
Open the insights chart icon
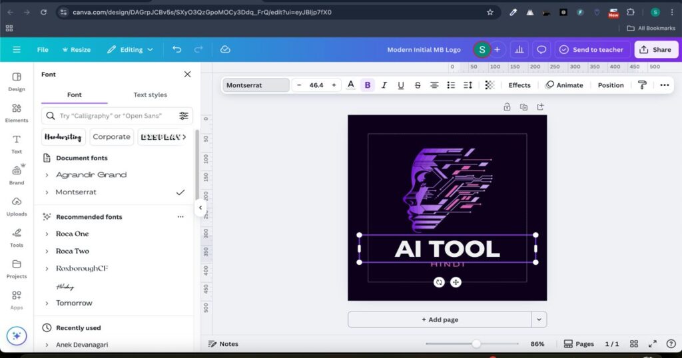point(519,49)
